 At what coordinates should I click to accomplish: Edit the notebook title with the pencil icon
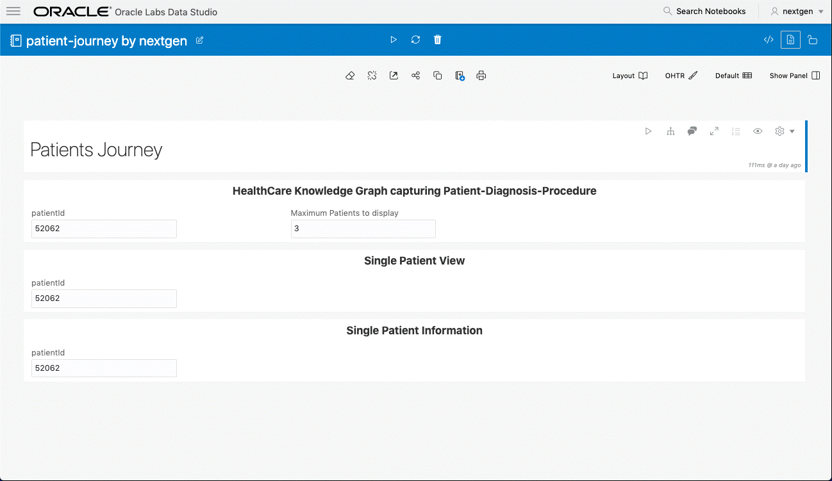(x=199, y=40)
